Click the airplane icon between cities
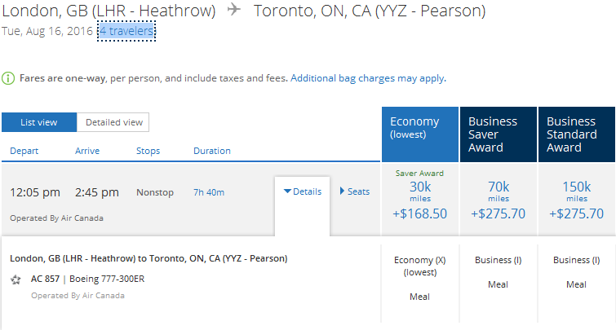 [234, 11]
